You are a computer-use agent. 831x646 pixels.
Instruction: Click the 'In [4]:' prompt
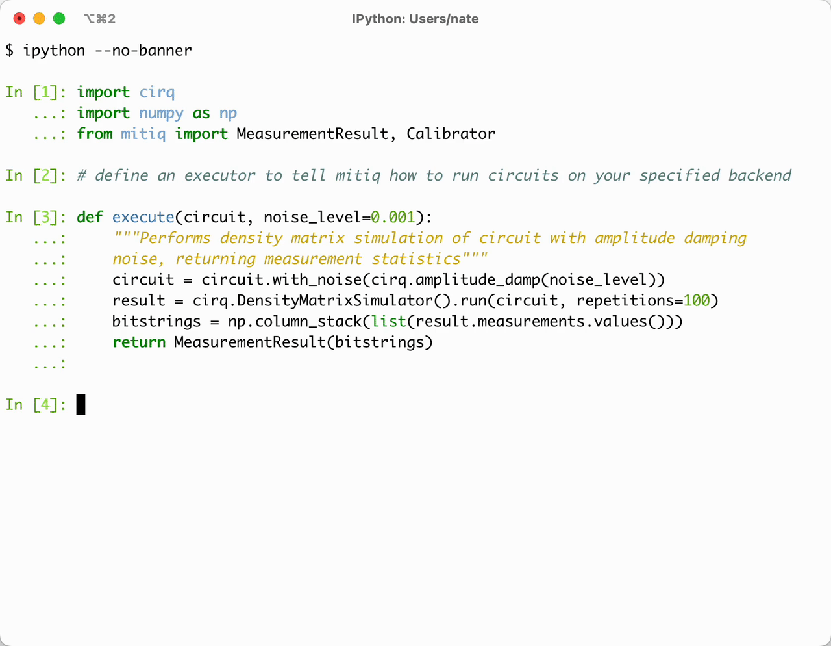click(36, 405)
